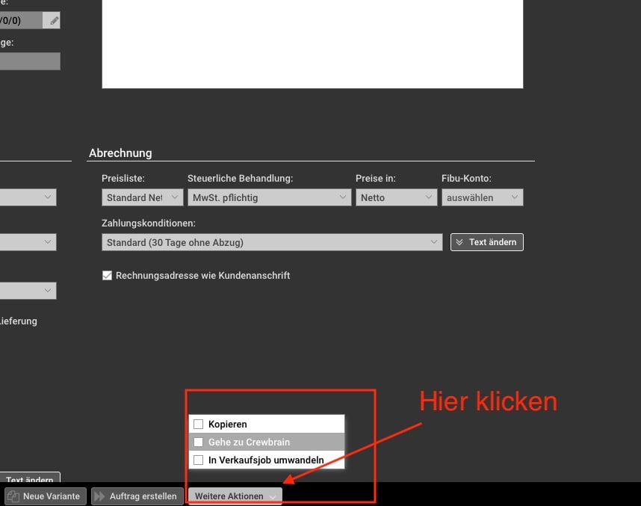Click the double-arrow icon on Auftrag erstellen
This screenshot has height=506, width=641.
coord(99,496)
